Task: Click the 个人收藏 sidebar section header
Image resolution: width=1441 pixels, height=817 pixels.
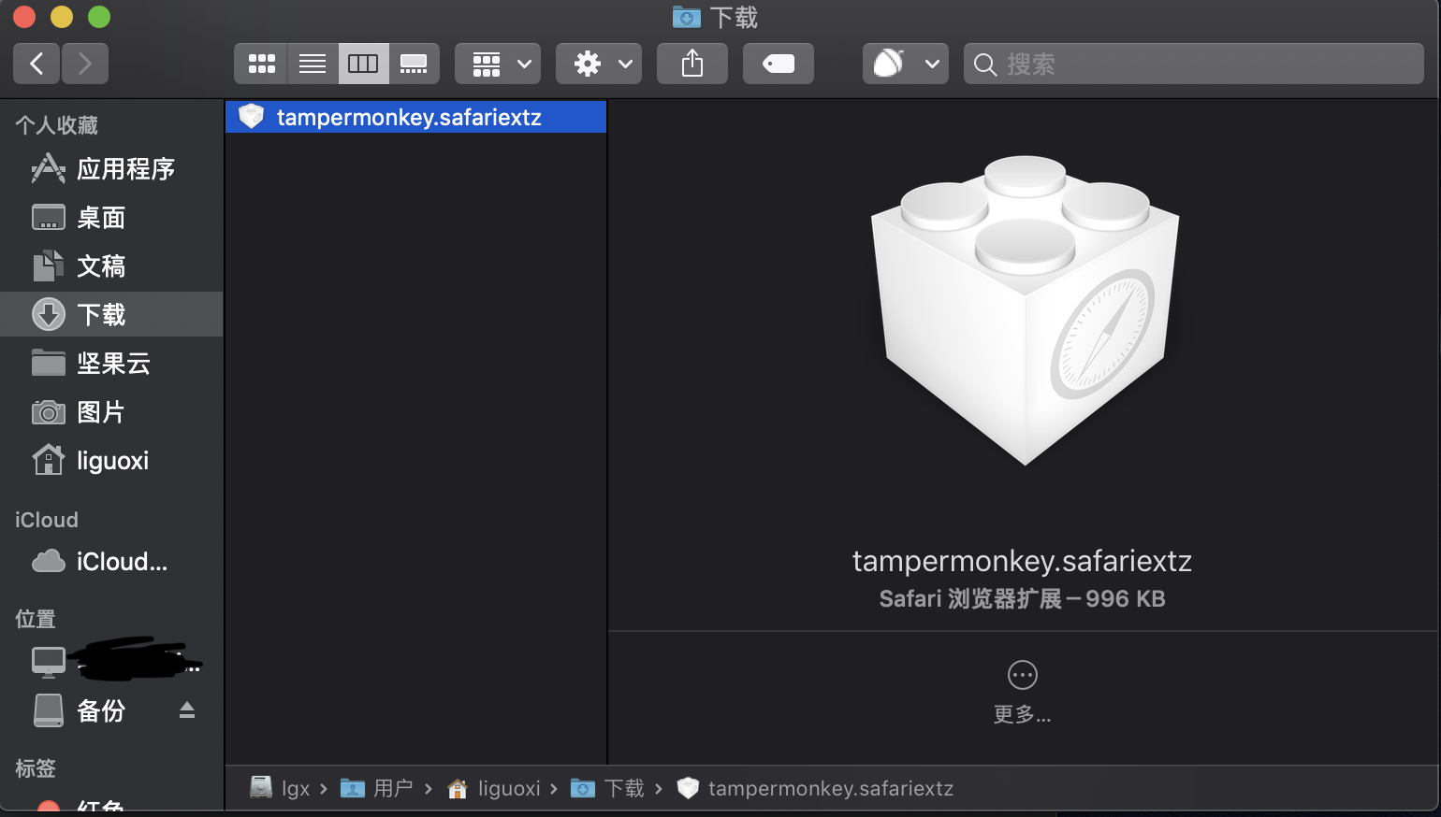Action: (57, 125)
